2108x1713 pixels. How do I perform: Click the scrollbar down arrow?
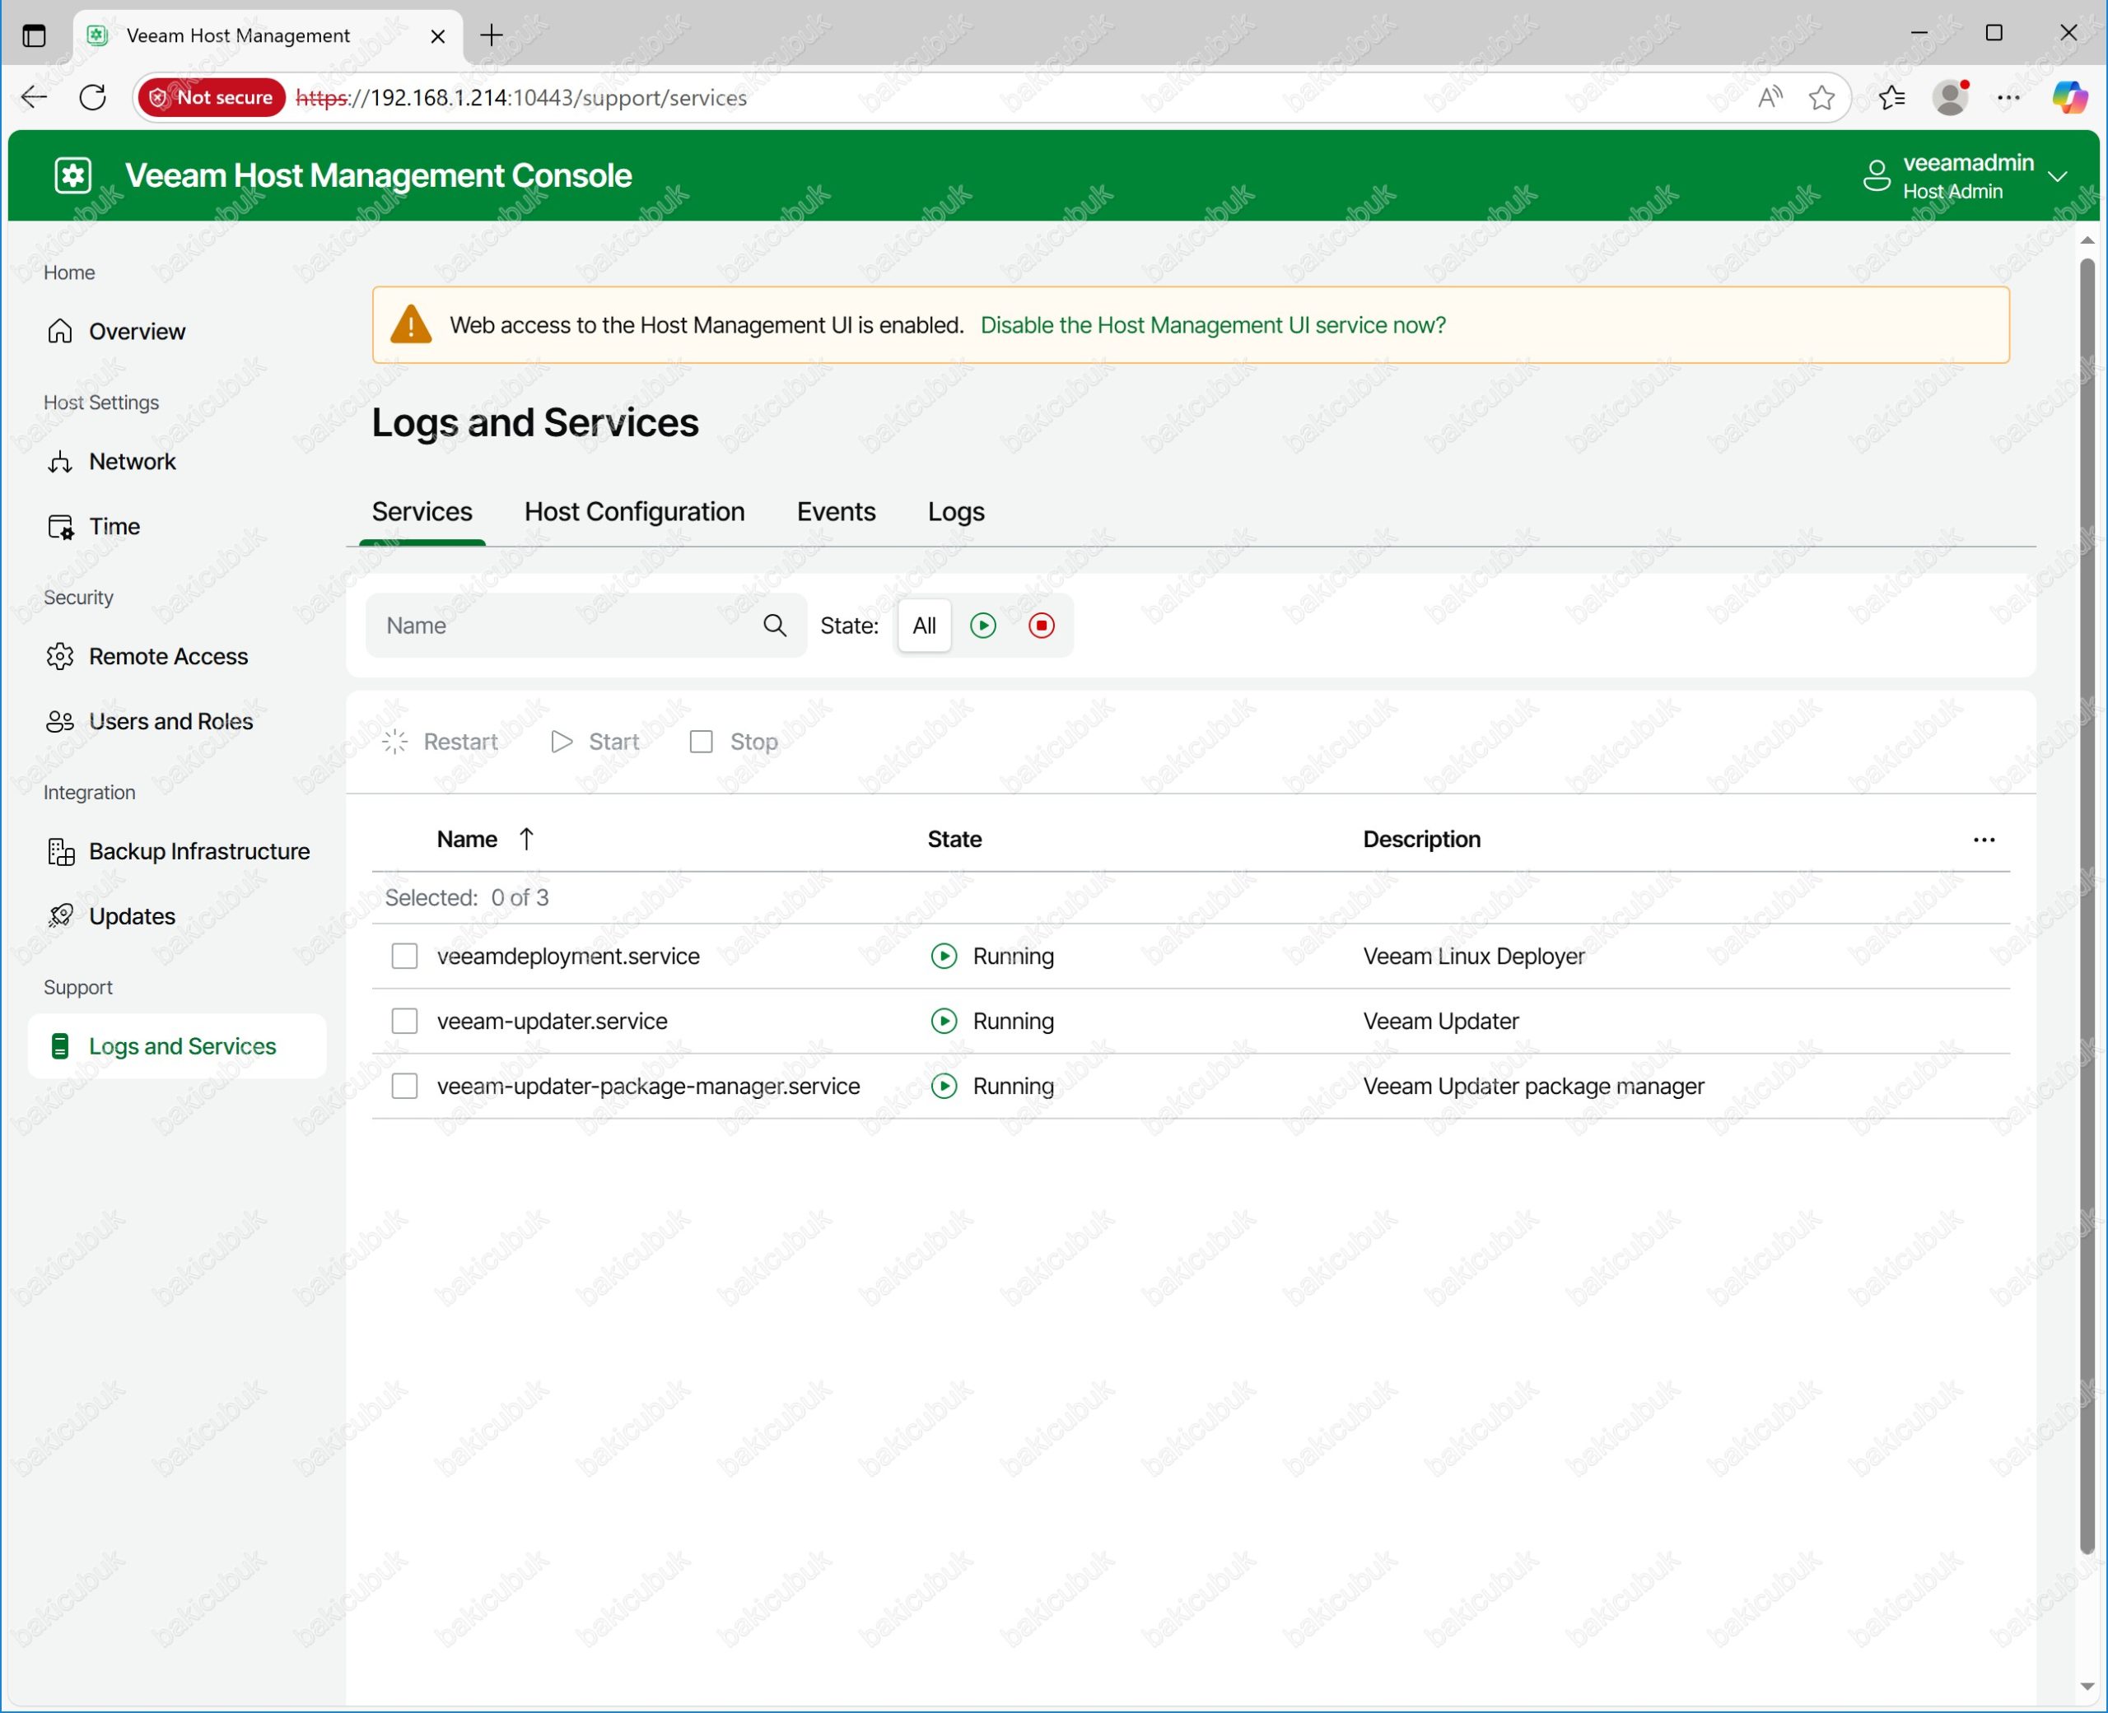click(x=2087, y=1687)
